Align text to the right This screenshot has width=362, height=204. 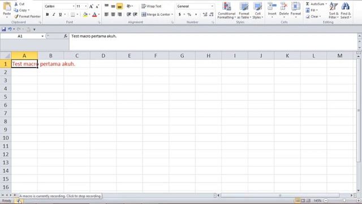click(119, 14)
